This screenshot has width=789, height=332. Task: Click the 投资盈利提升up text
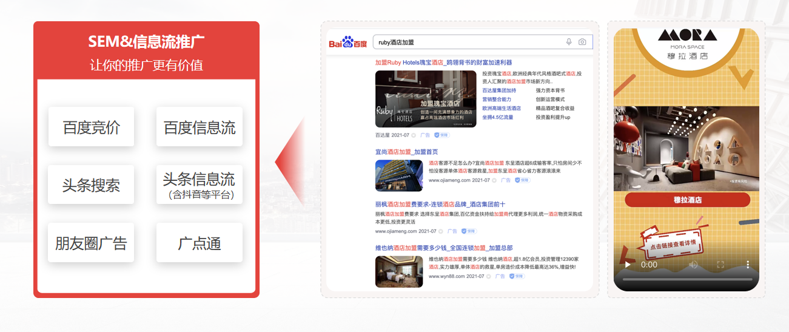click(x=553, y=117)
